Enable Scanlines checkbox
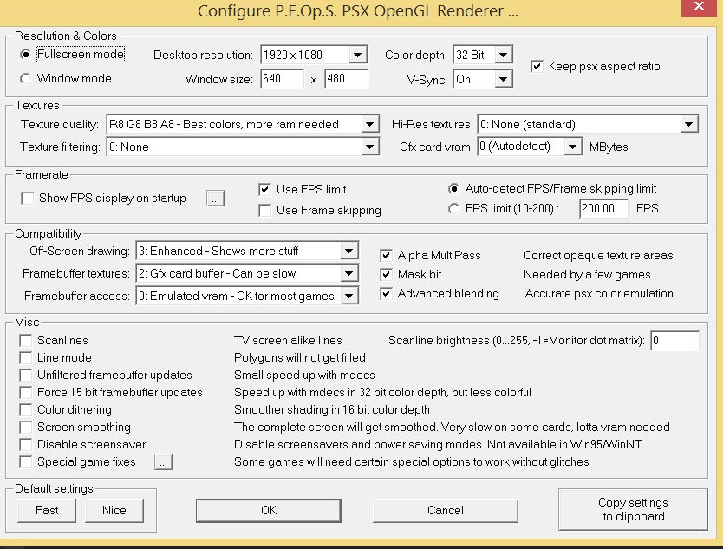 click(x=26, y=341)
